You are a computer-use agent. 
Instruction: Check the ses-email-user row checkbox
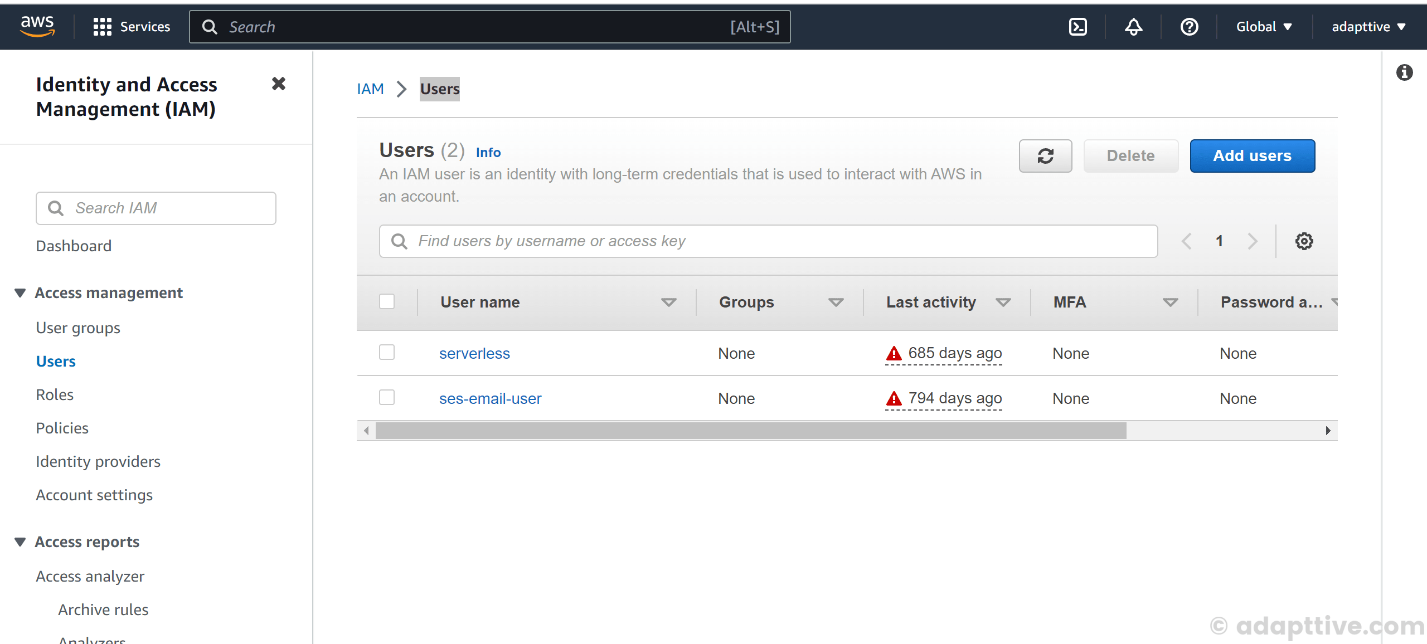click(387, 398)
